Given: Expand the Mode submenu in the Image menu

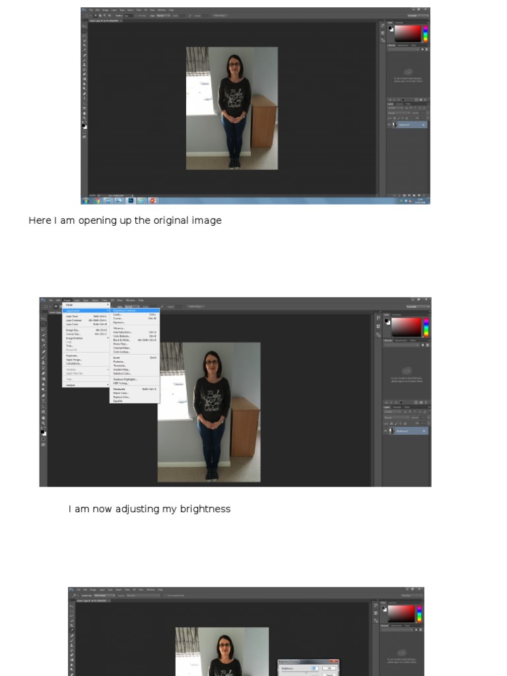Looking at the screenshot, I should point(86,305).
